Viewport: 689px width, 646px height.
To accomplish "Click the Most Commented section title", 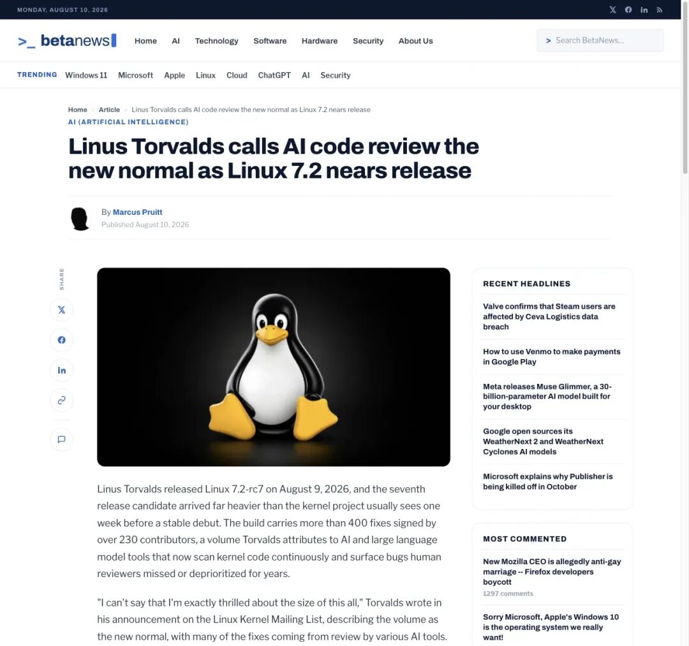I will pyautogui.click(x=524, y=539).
